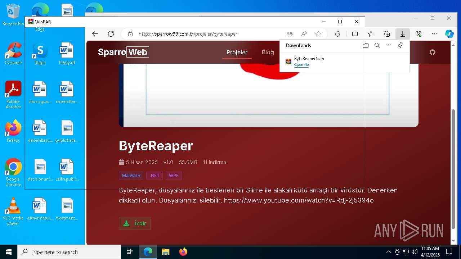The width and height of the screenshot is (461, 259).
Task: Click the WPF tag
Action: click(174, 176)
